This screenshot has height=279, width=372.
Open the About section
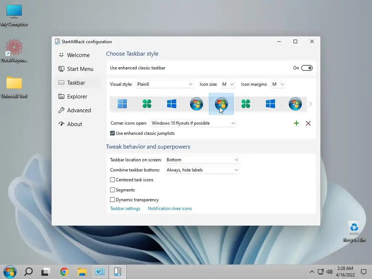(x=78, y=124)
